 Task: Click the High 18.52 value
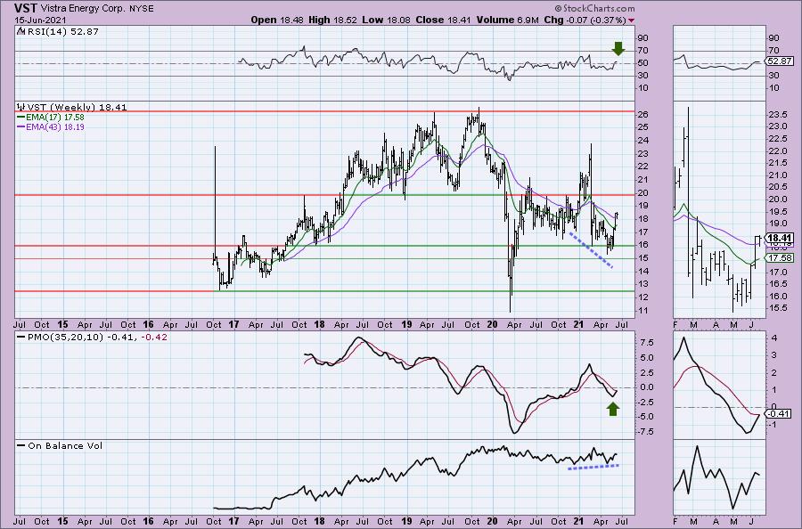(331, 20)
